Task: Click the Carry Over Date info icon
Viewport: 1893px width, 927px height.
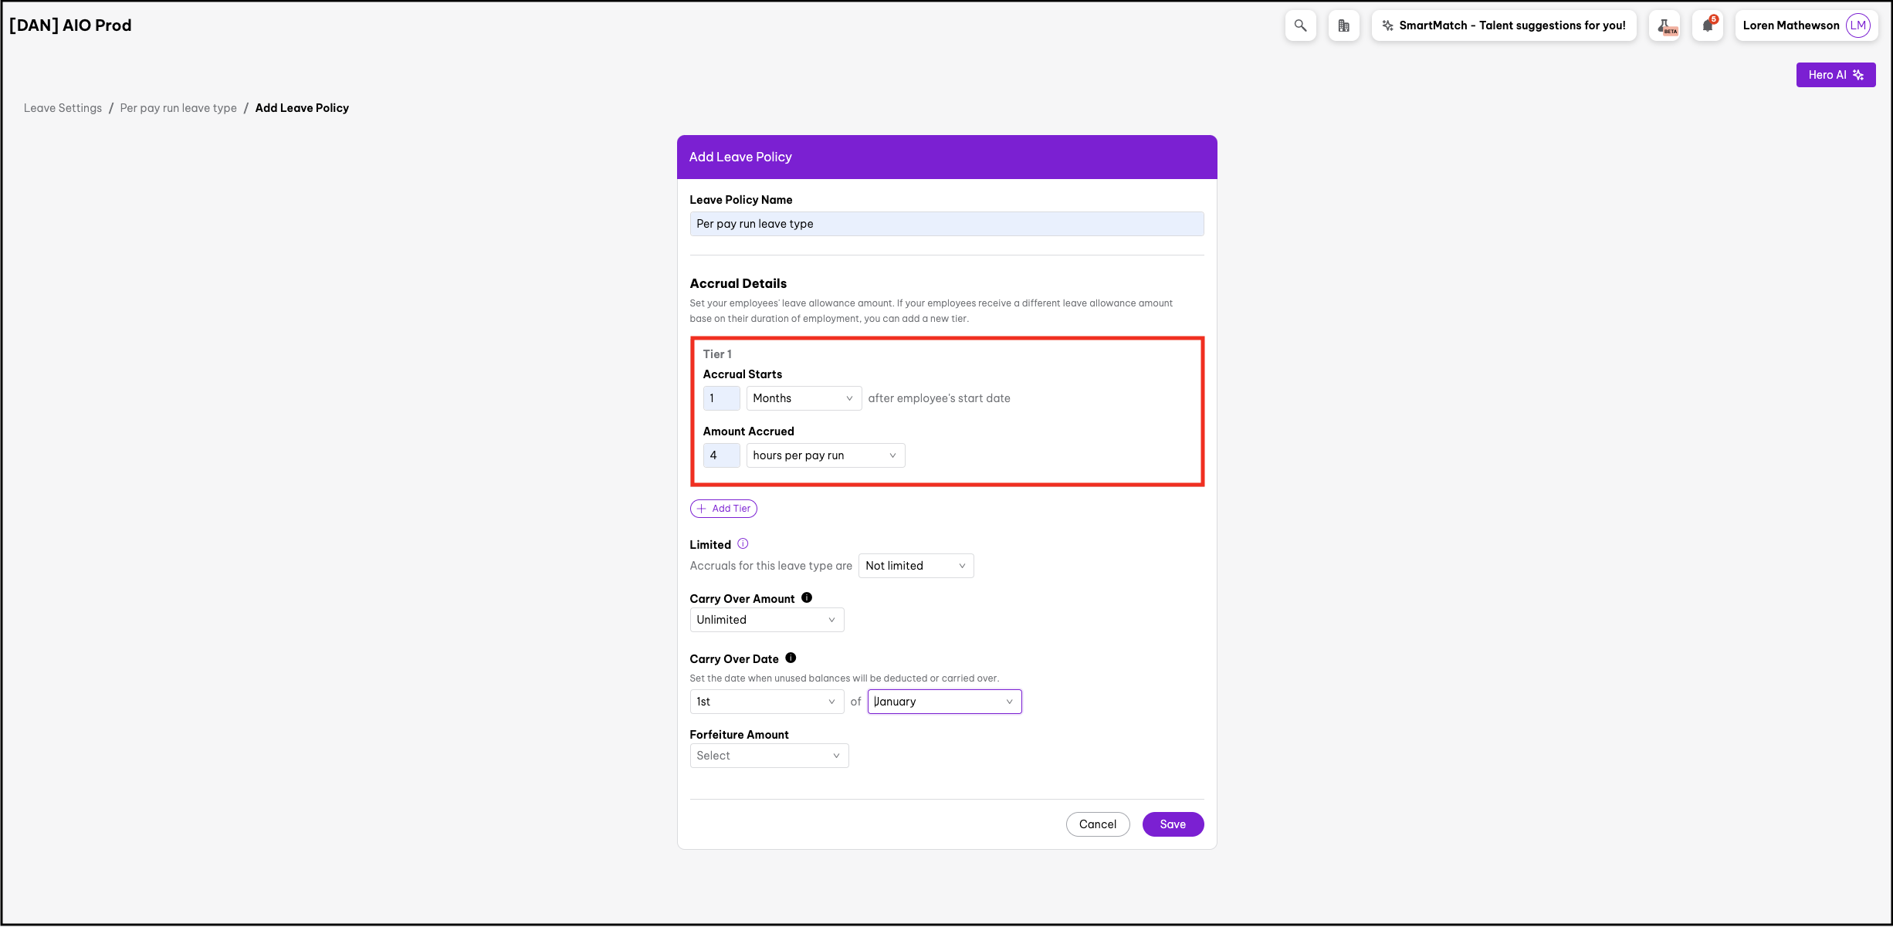Action: 791,658
